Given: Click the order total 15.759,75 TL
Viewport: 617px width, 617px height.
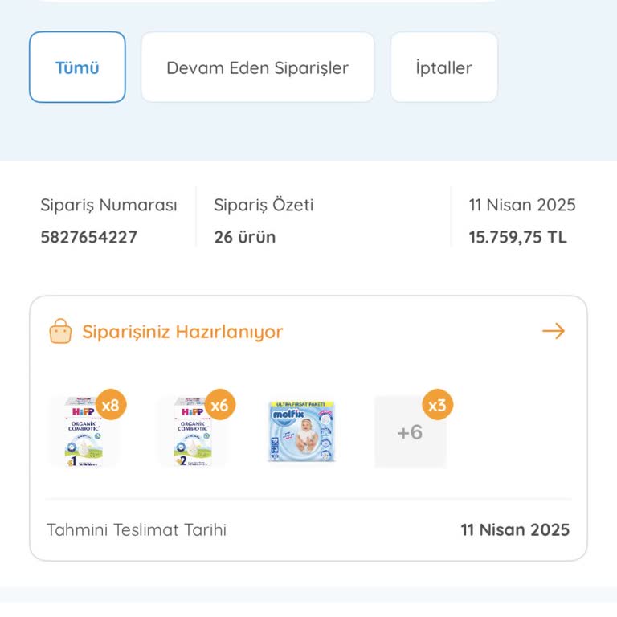Looking at the screenshot, I should 517,238.
